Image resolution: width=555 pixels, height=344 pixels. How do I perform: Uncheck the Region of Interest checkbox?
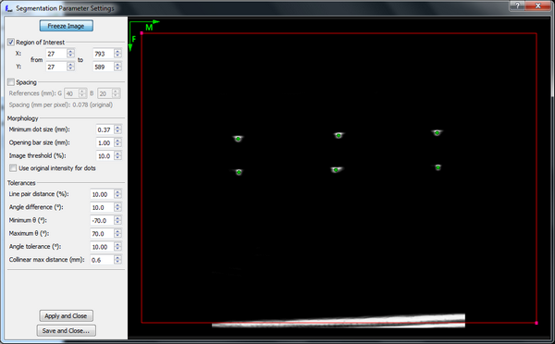pyautogui.click(x=11, y=43)
